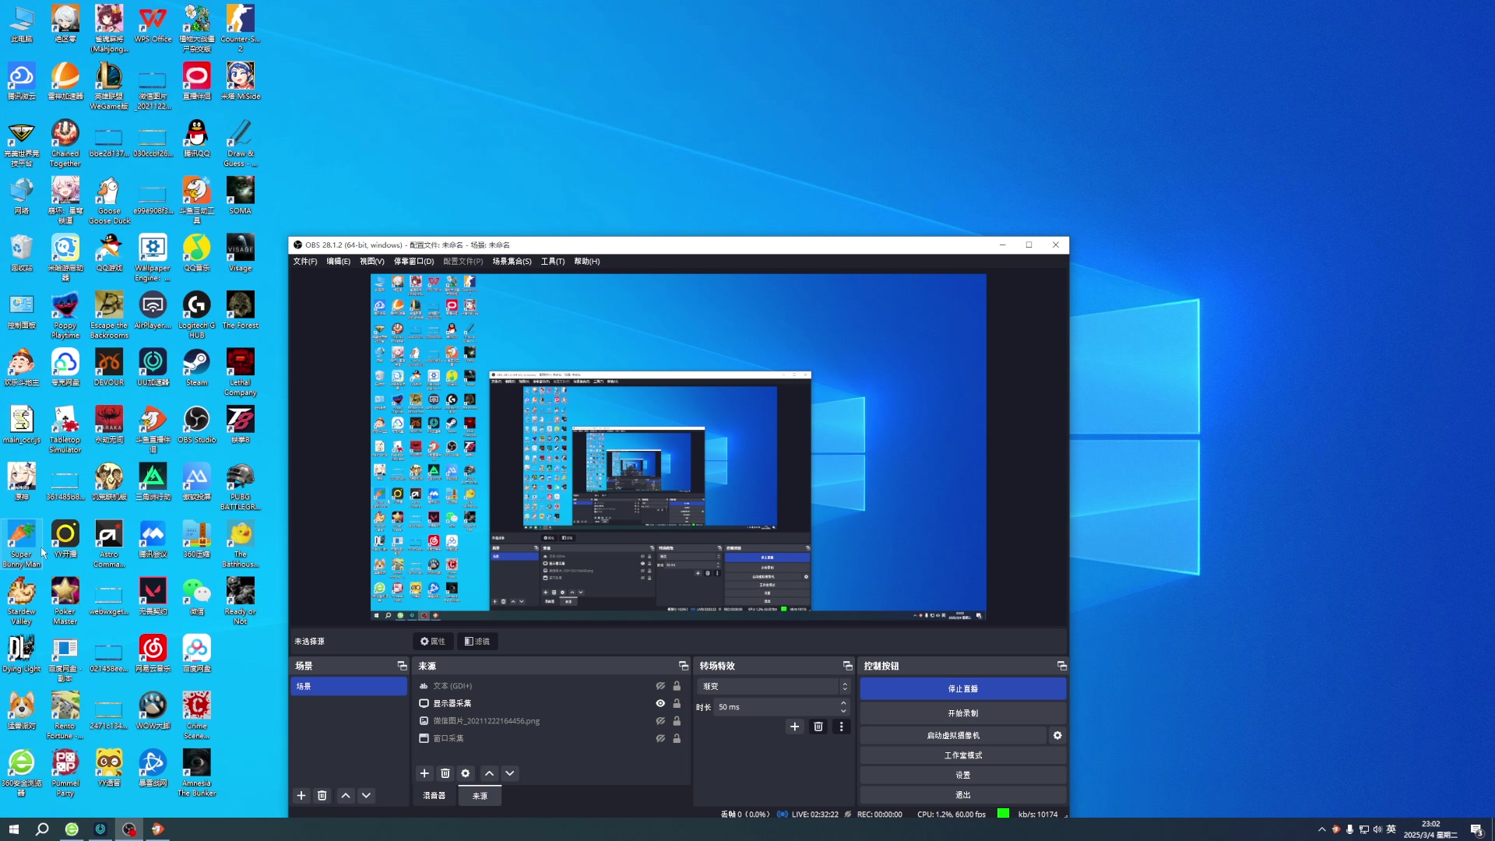Switch to the 混音器 tab
The image size is (1495, 841).
(x=434, y=795)
